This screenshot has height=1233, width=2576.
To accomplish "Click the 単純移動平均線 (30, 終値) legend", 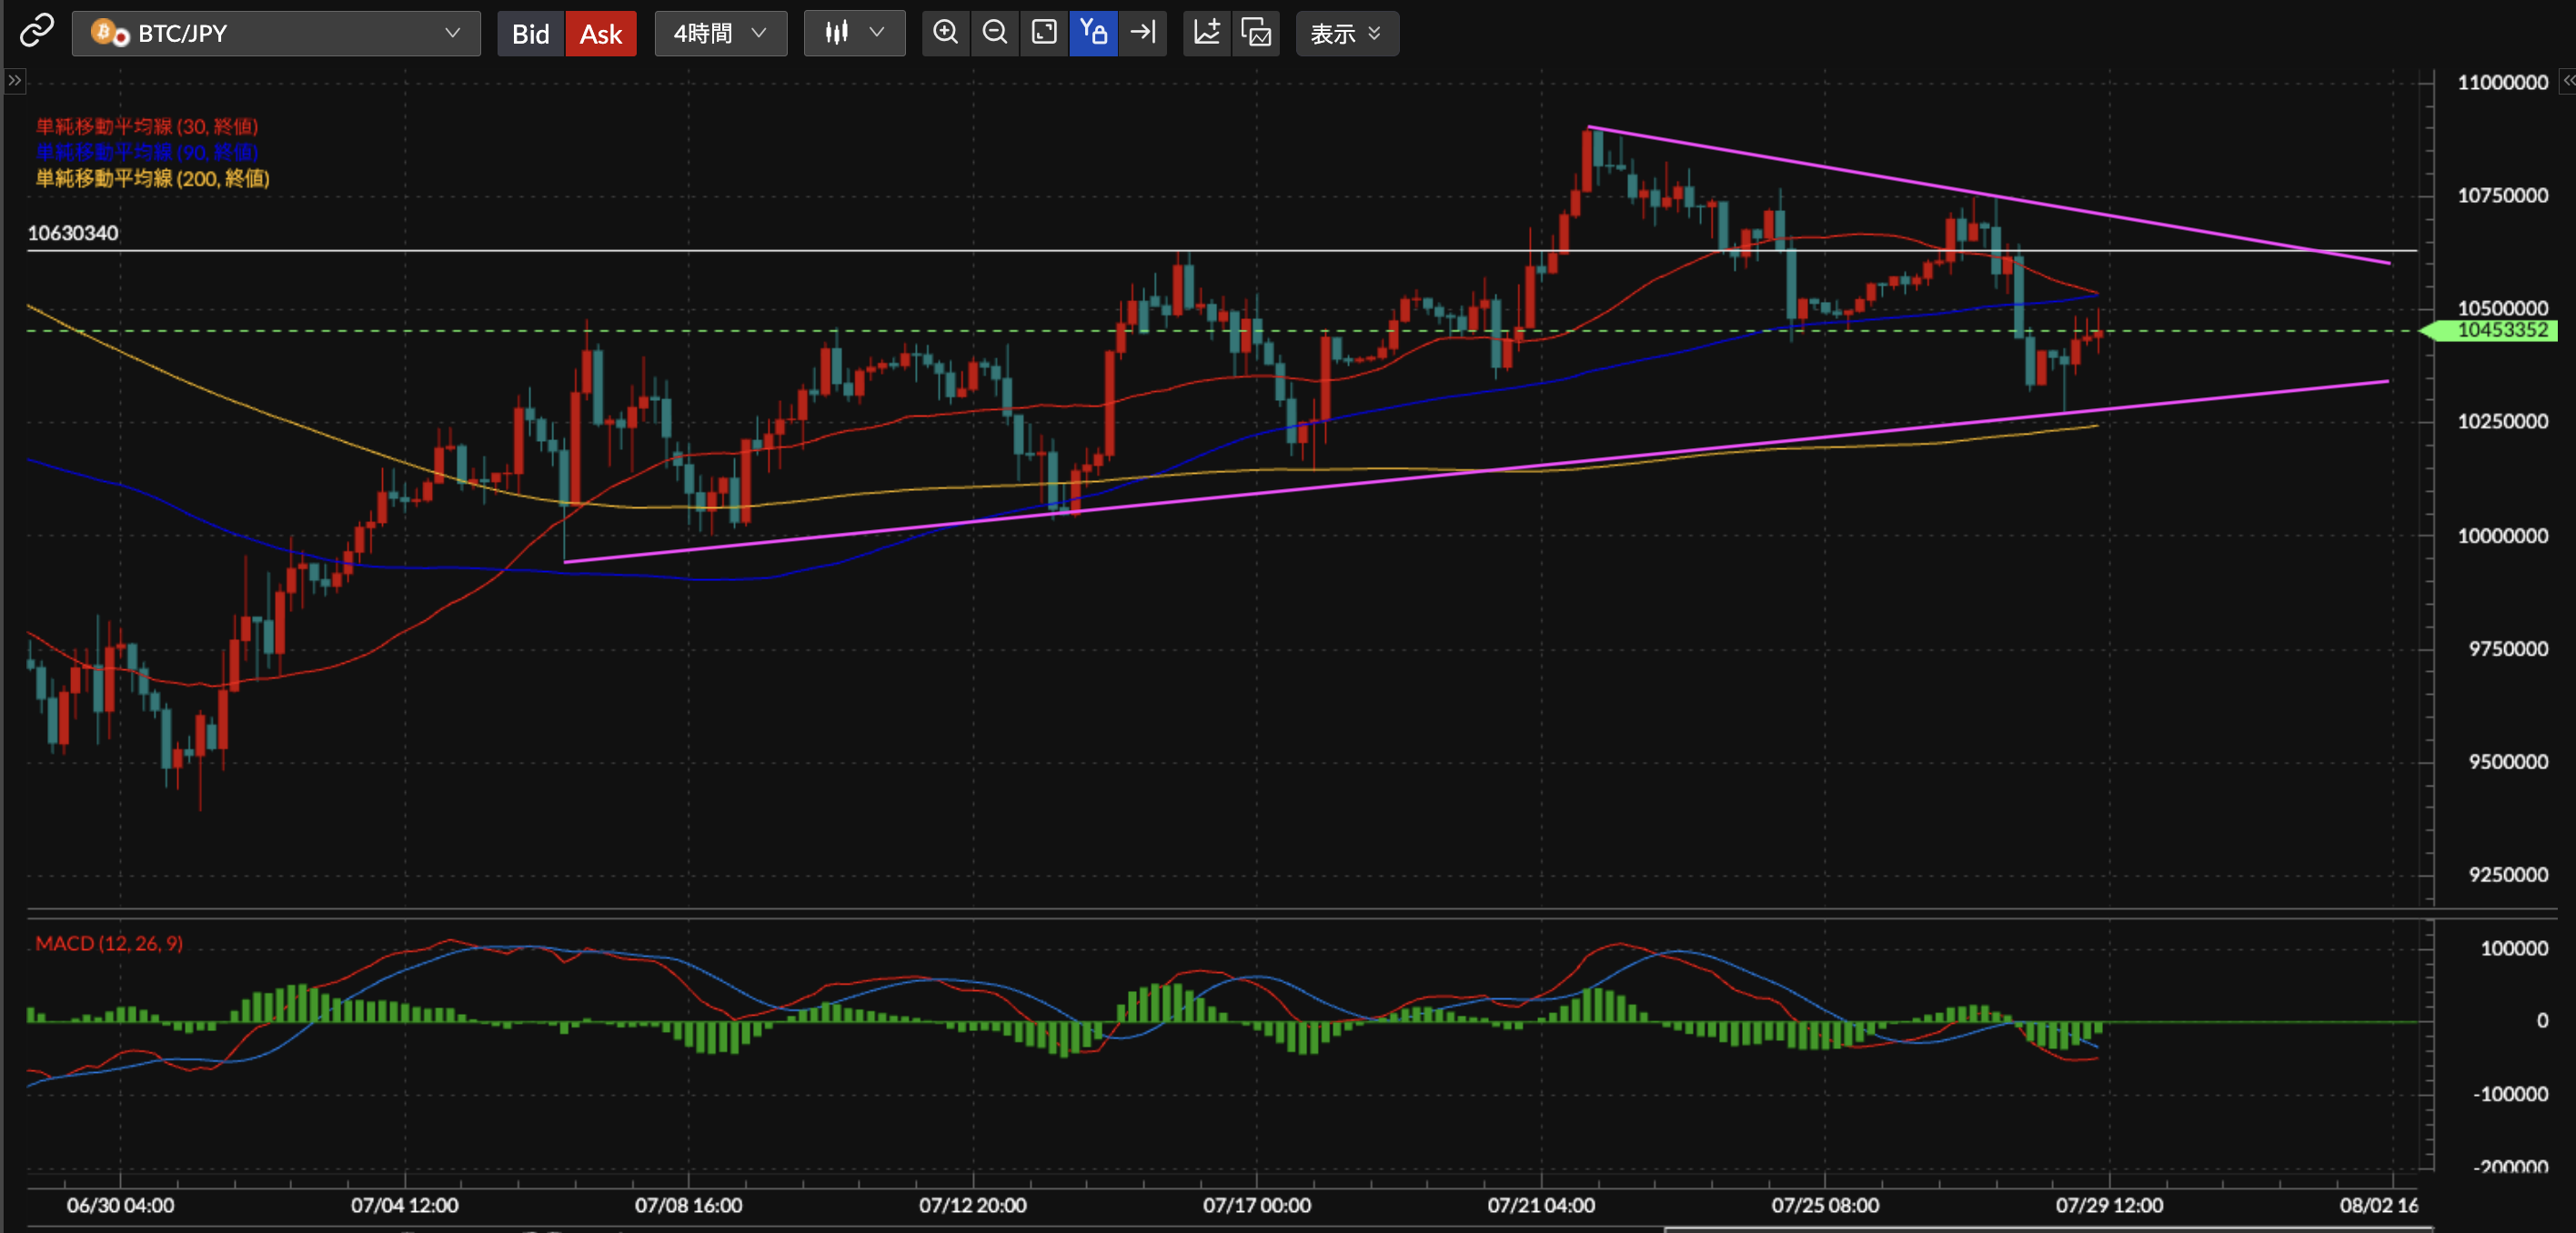I will [x=147, y=126].
